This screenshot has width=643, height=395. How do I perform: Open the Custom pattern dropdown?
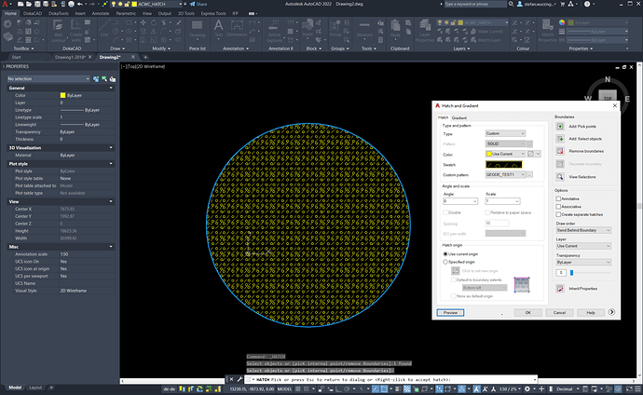pos(505,174)
